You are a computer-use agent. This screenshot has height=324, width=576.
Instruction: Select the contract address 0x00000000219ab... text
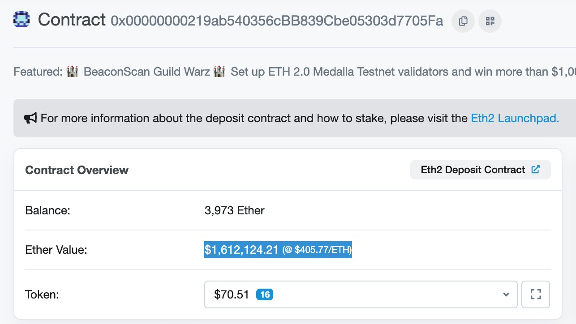tap(277, 21)
